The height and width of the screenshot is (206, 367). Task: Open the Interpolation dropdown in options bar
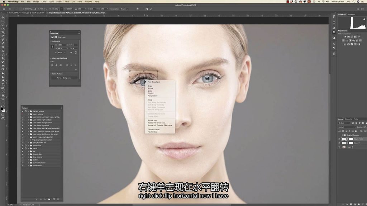[124, 9]
